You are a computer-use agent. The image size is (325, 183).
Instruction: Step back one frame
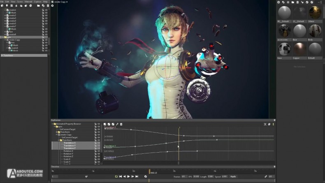pyautogui.click(x=125, y=176)
